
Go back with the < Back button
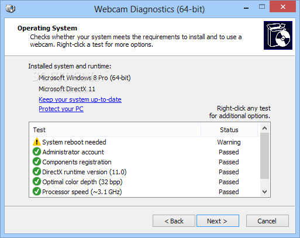174,221
